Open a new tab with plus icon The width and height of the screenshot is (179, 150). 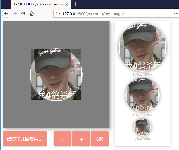pos(75,4)
